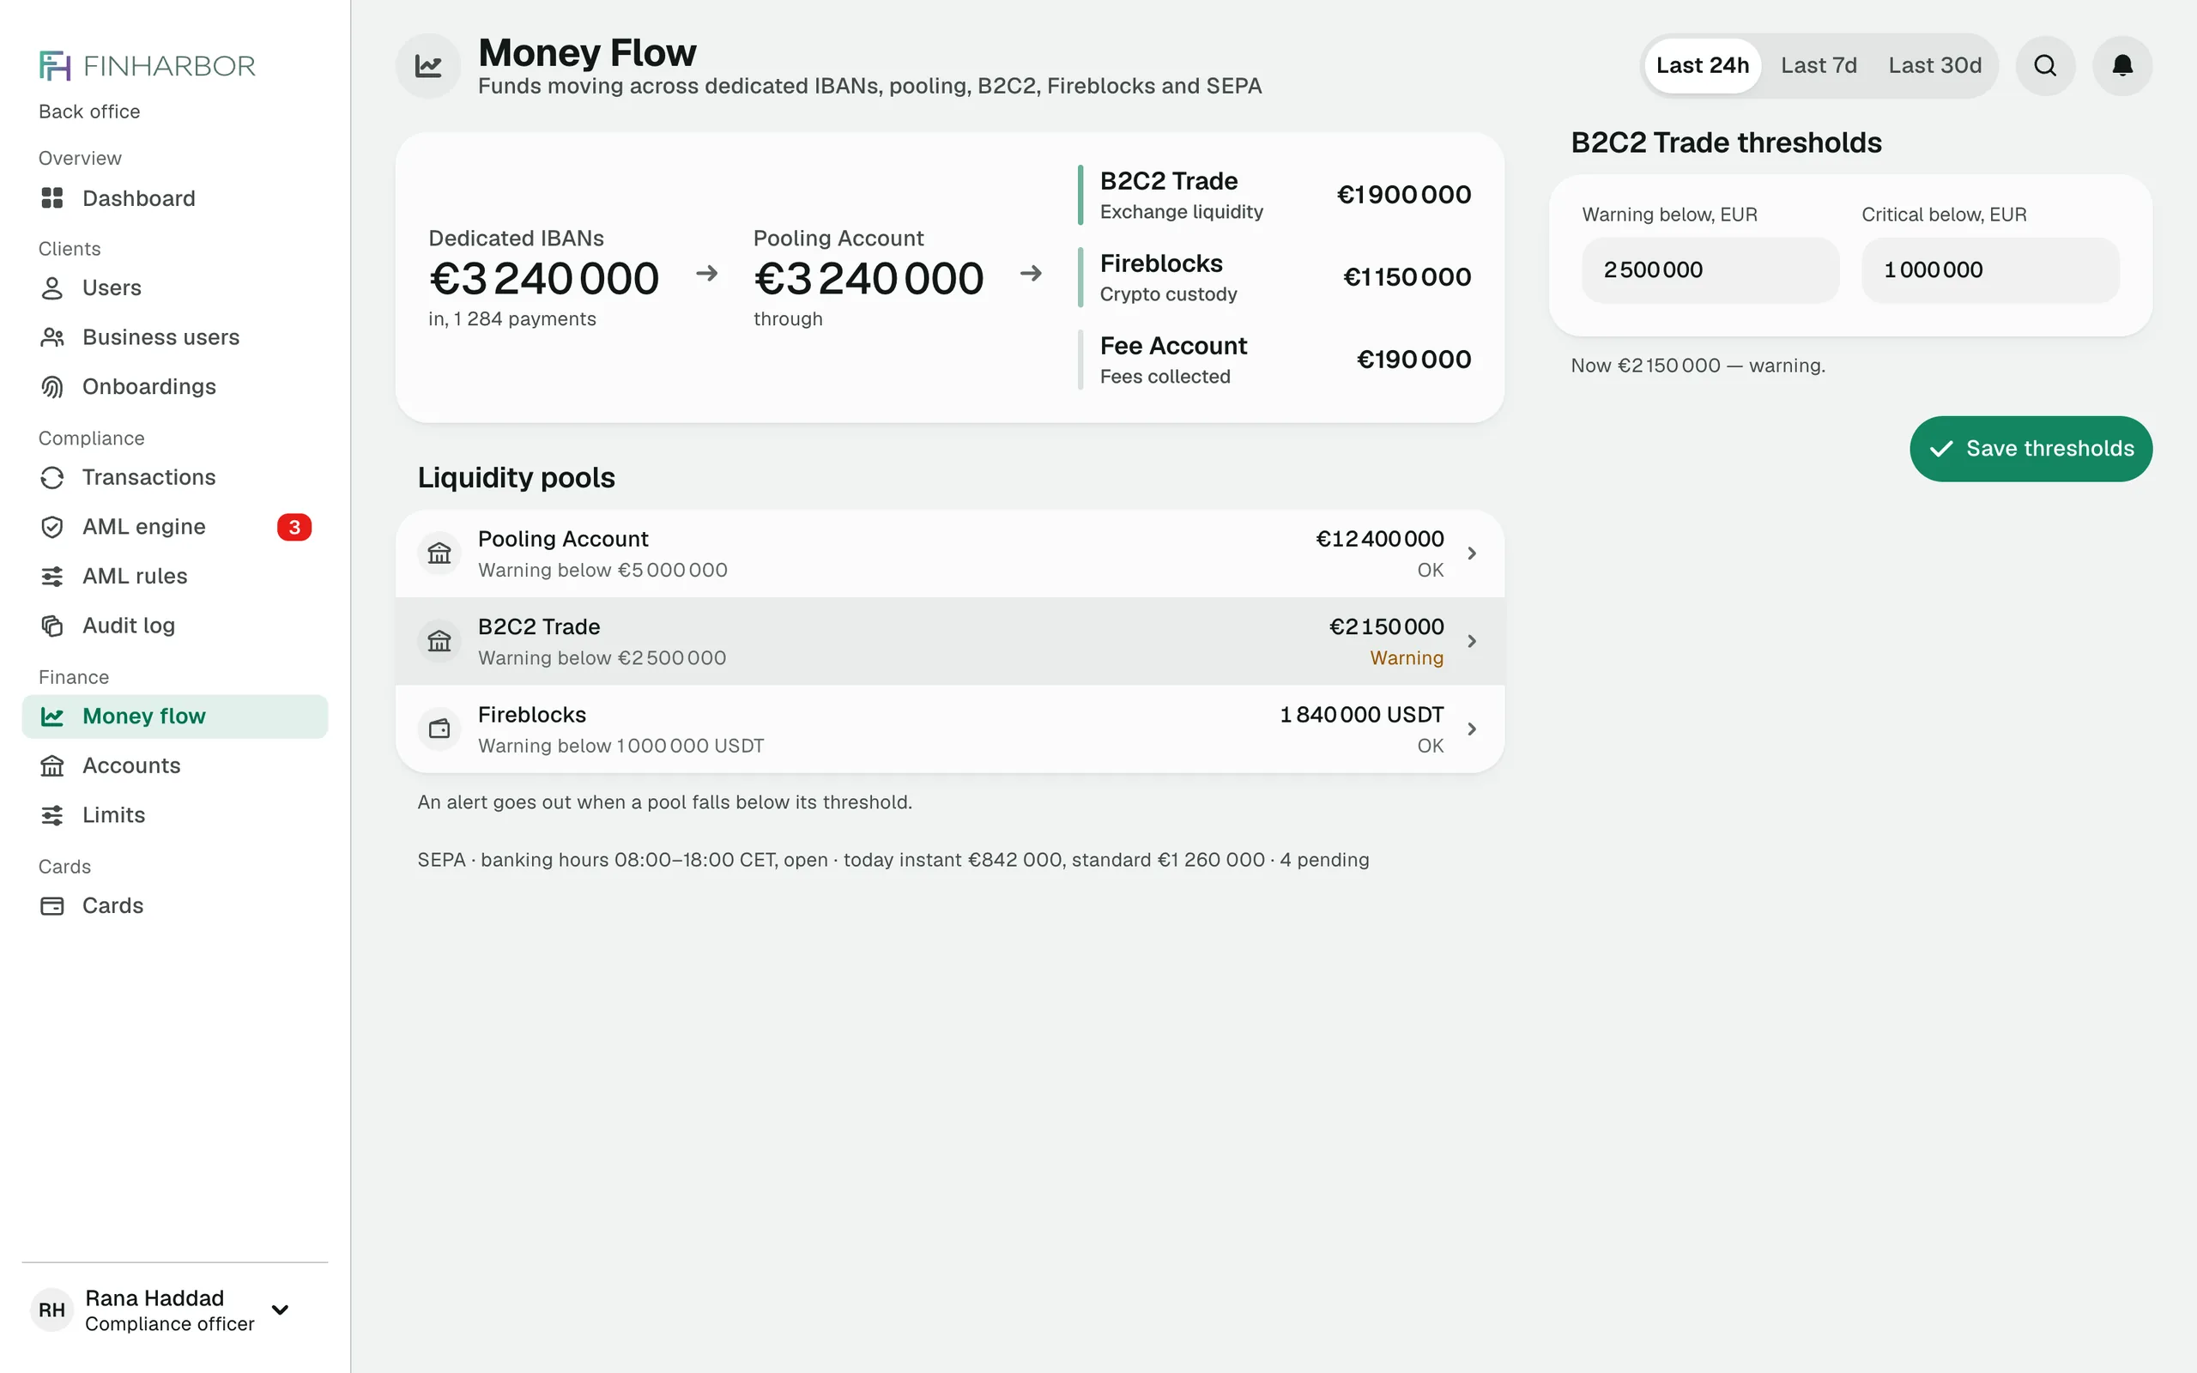Open Dashboard from the sidebar
The image size is (2197, 1373).
click(x=174, y=198)
